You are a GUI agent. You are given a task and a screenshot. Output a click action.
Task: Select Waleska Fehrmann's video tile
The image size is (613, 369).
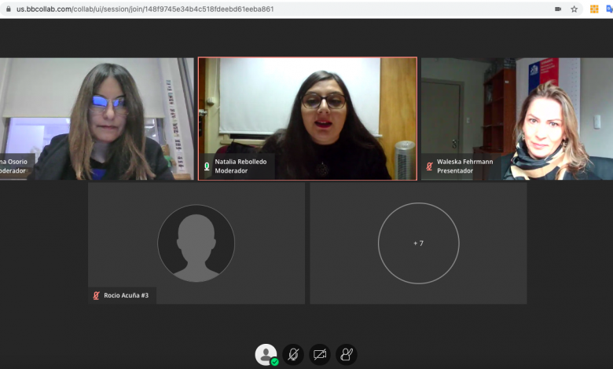coord(516,118)
